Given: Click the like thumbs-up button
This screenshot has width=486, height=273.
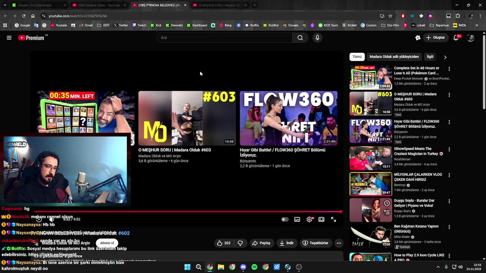Looking at the screenshot, I should point(224,243).
